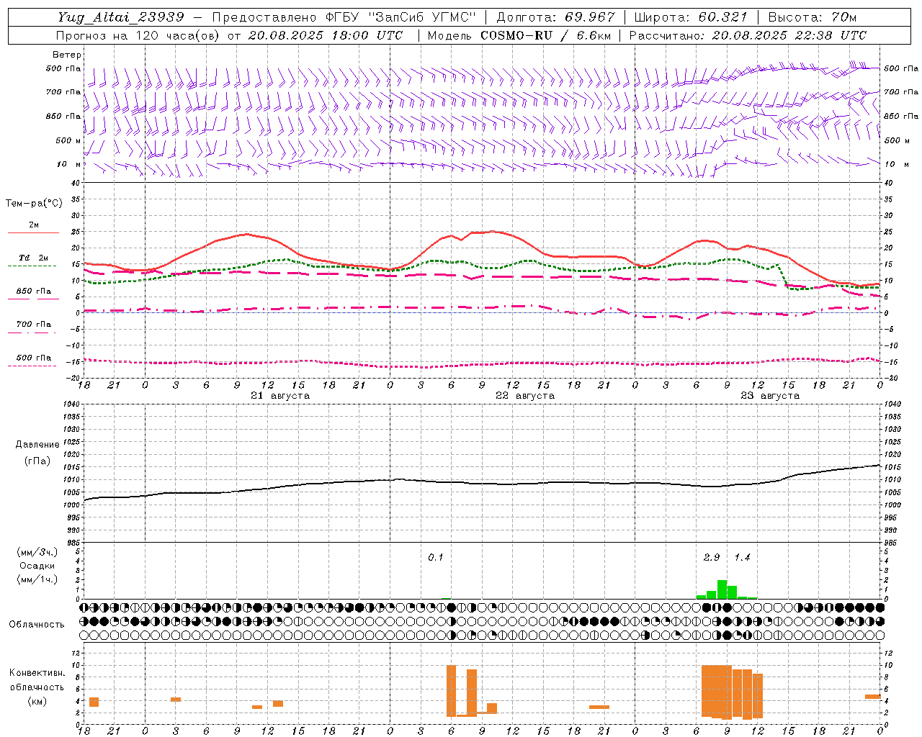This screenshot has width=922, height=737.
Task: Click the Конвективн. label
Action: [x=37, y=673]
